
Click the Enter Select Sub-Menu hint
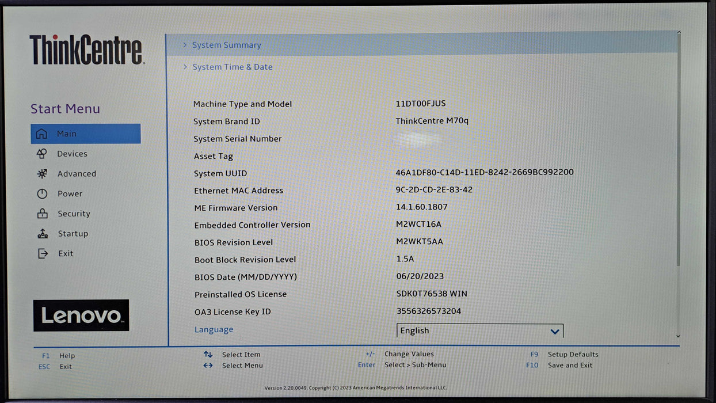pos(402,365)
